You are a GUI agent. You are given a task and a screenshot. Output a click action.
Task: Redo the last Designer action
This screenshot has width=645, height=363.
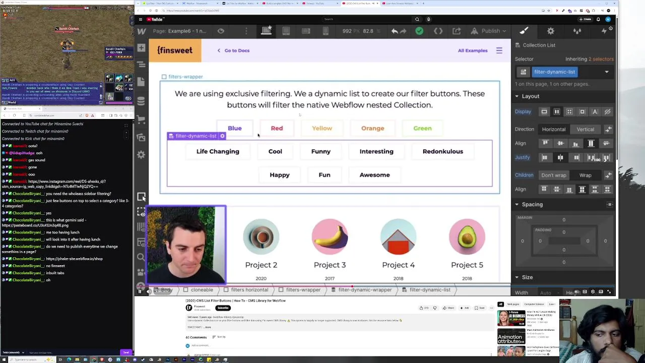(x=404, y=31)
